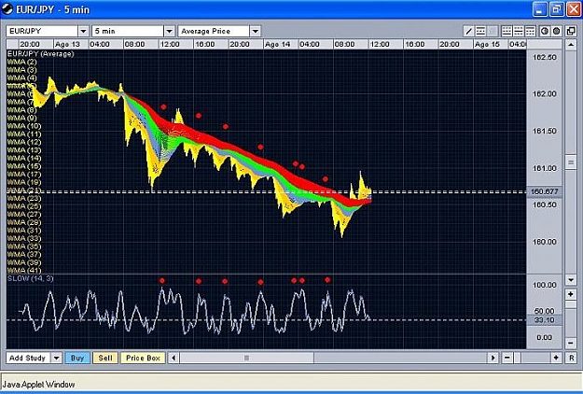This screenshot has width=583, height=394.
Task: Click the left arrow of the horizontal scrollbar
Action: (174, 358)
